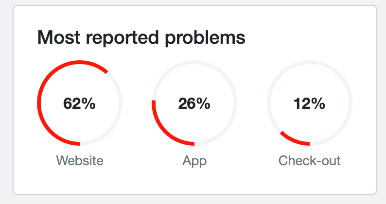Click the red arc of Check-out gauge

[x=294, y=140]
